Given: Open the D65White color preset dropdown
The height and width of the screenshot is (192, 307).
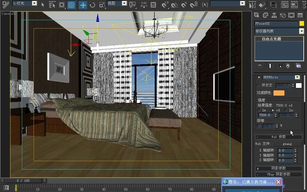Looking at the screenshot, I should 297,77.
